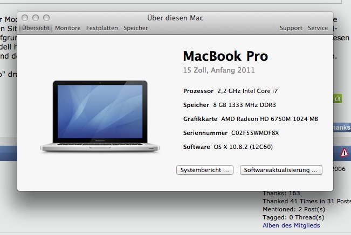351x235 pixels.
Task: Click the green thumbs-up icon behind the window
Action: tap(338, 98)
